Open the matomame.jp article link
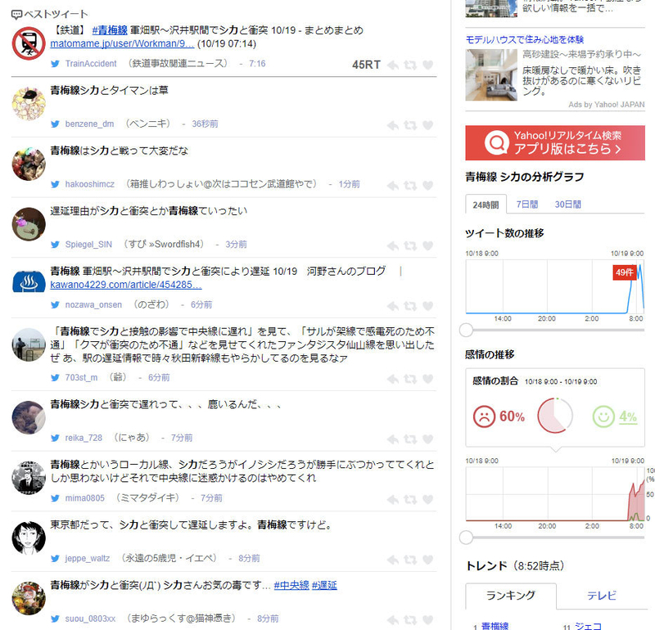Viewport: 655px width, 630px height. (122, 44)
